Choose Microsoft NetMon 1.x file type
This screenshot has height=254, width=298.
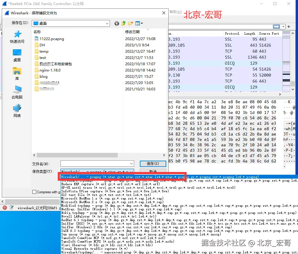point(112,198)
